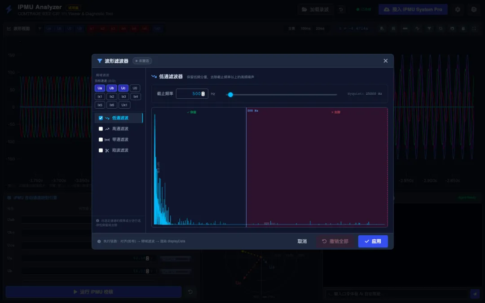Focus the 截止频率 input showing 500
The image size is (485, 303).
[192, 94]
